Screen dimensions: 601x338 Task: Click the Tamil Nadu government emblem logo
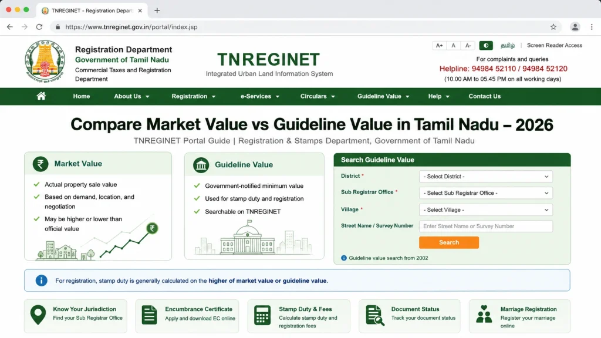point(45,61)
